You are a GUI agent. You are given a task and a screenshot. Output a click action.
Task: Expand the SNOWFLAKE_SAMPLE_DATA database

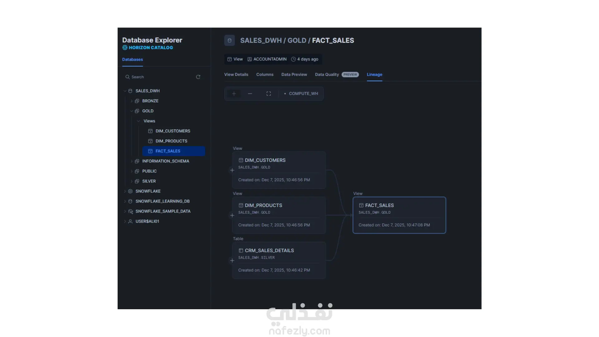[x=125, y=212]
